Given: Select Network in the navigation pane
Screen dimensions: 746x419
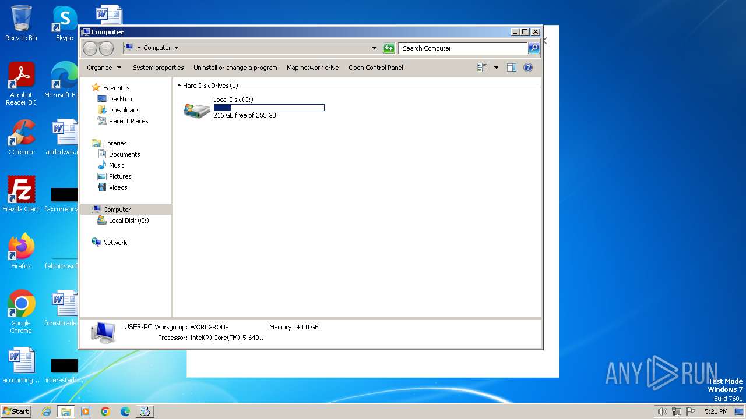Looking at the screenshot, I should point(115,243).
